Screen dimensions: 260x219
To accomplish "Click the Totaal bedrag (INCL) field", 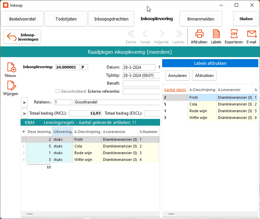I will point(85,113).
